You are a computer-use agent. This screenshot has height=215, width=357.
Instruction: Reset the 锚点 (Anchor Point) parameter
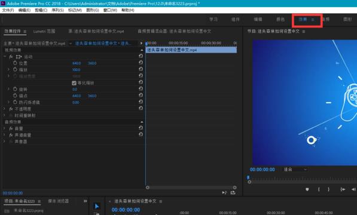[x=141, y=95]
